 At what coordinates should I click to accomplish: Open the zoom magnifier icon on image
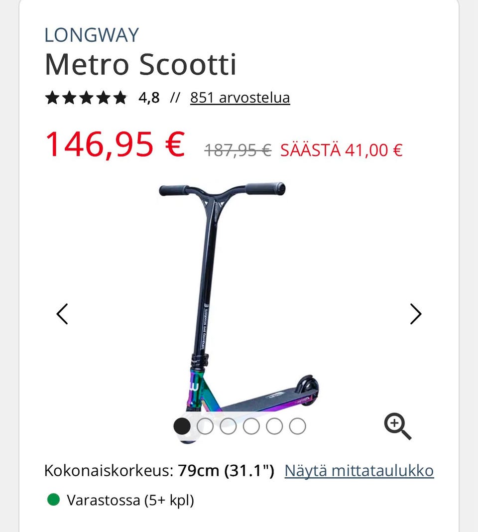pyautogui.click(x=398, y=426)
